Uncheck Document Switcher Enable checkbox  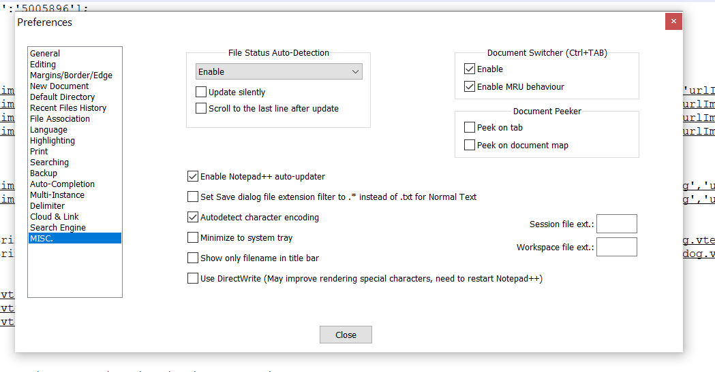pyautogui.click(x=469, y=69)
